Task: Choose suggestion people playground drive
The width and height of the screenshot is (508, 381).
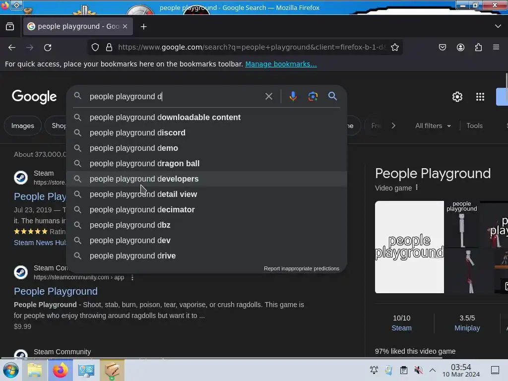Action: 207,255
